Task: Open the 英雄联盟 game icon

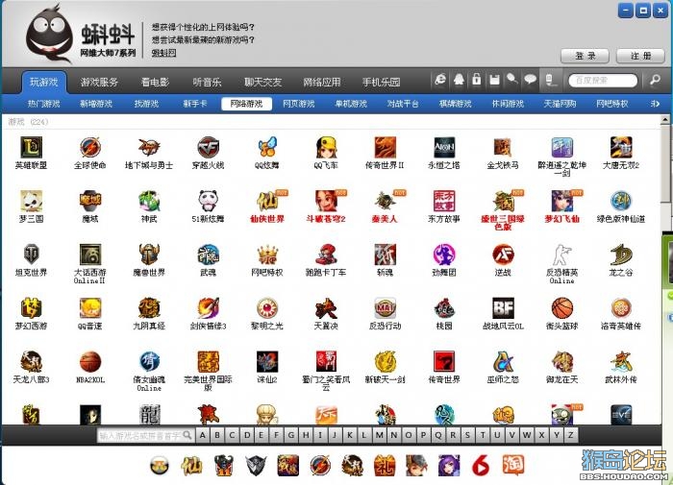Action: coord(31,147)
